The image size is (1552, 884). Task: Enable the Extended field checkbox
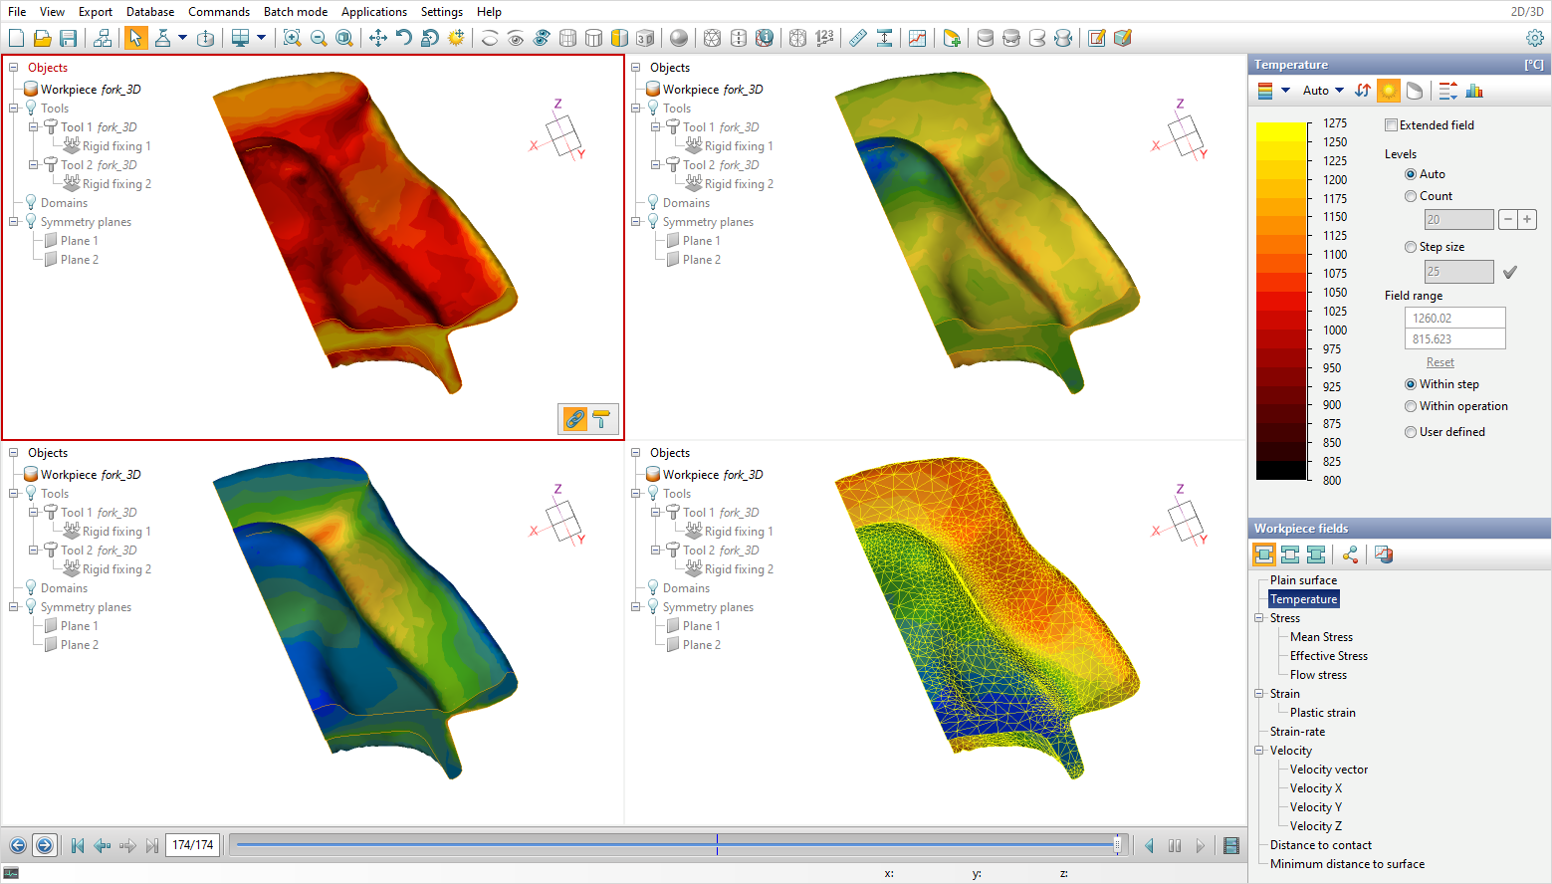(x=1392, y=125)
